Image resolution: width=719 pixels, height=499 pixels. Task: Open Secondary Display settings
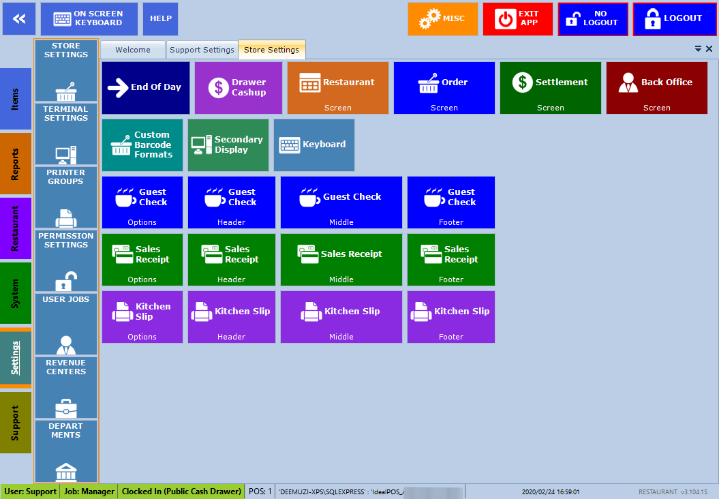pyautogui.click(x=228, y=145)
